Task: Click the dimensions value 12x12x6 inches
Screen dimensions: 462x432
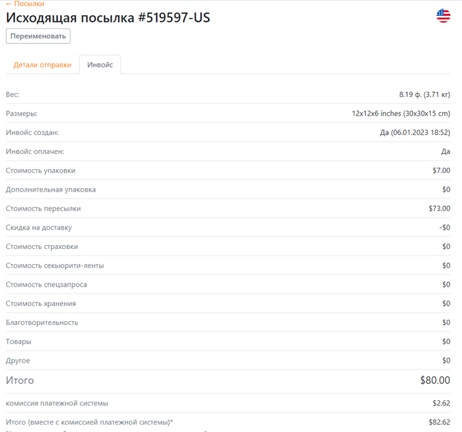Action: coord(401,114)
